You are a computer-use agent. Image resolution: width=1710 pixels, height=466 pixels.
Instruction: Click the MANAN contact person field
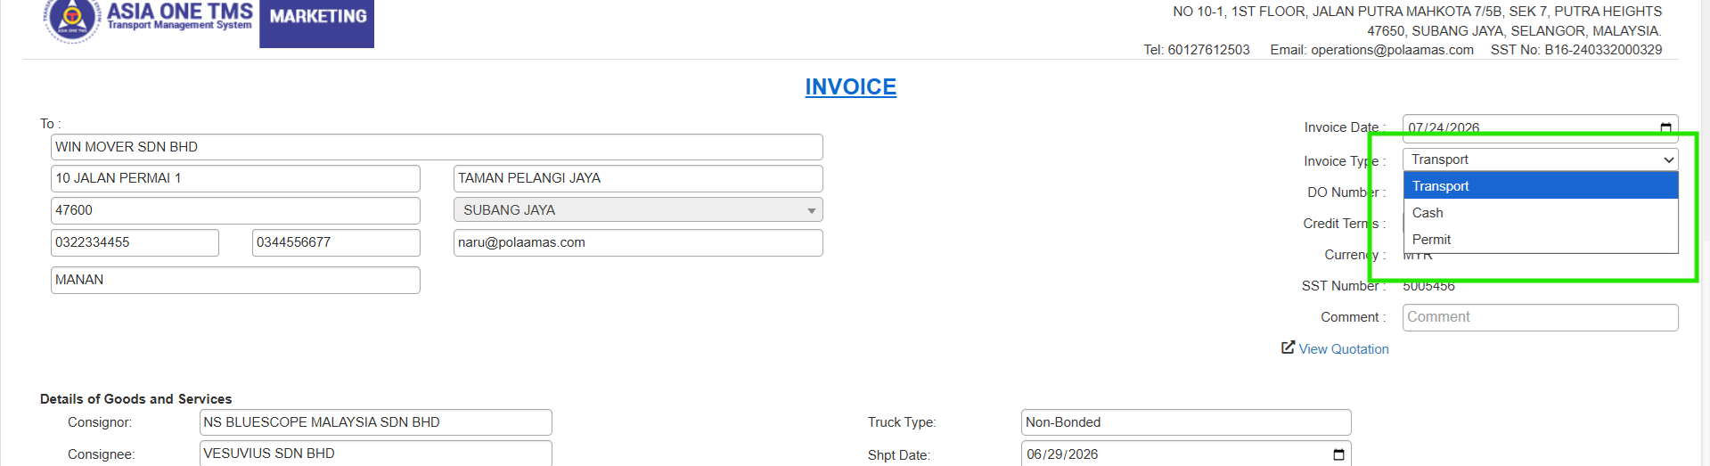[x=235, y=280]
